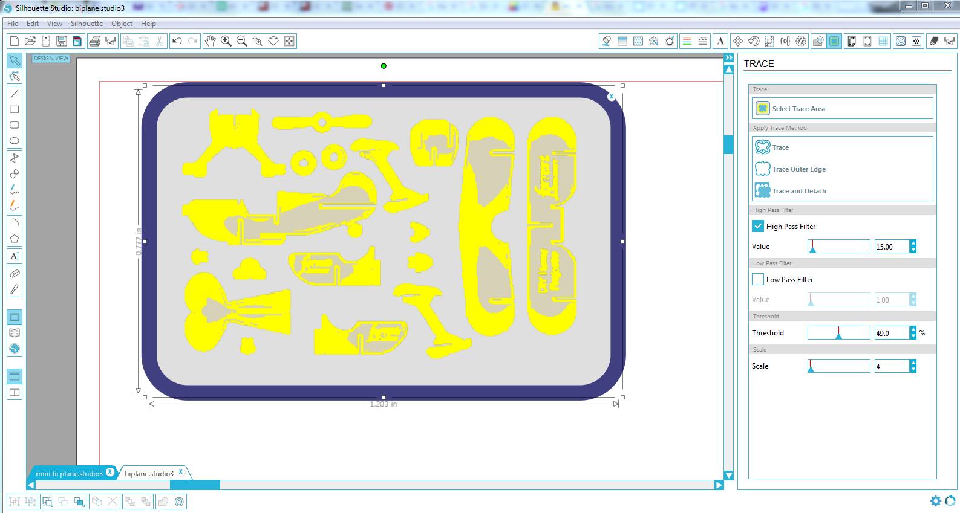This screenshot has width=960, height=513.
Task: Switch to the biplane.studio3 tab
Action: [x=149, y=473]
